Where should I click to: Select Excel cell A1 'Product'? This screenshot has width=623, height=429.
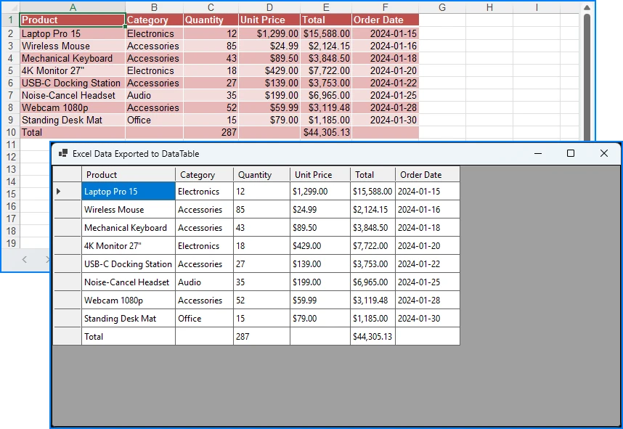tap(73, 20)
